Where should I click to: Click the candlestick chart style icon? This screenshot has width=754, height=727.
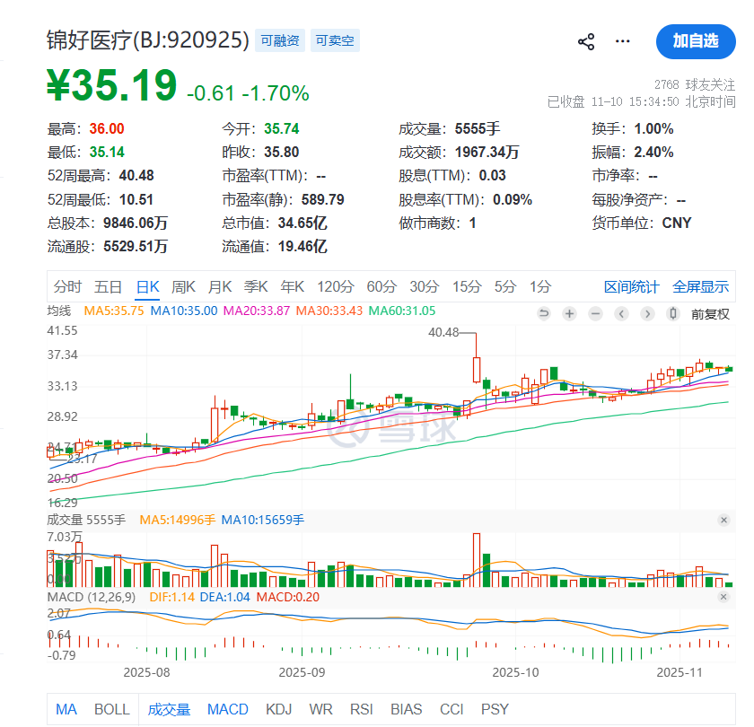tap(674, 313)
